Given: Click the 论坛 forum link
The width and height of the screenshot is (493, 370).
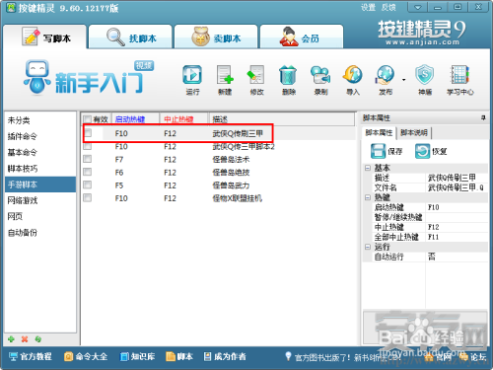Looking at the screenshot, I should (473, 357).
